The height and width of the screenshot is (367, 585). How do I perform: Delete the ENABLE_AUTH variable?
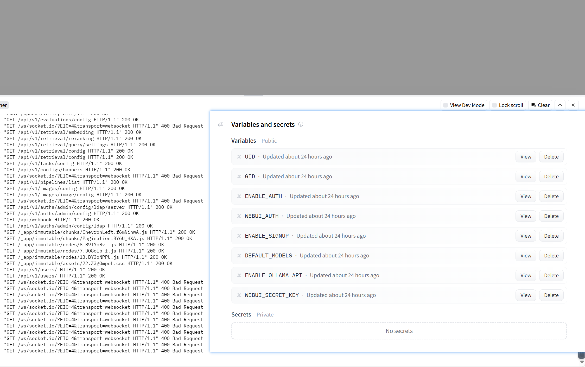tap(551, 196)
